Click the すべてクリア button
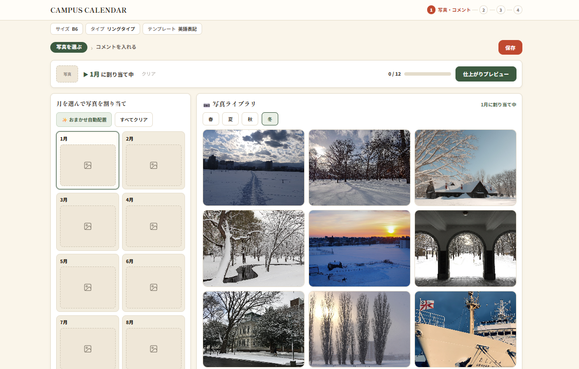 click(x=134, y=120)
